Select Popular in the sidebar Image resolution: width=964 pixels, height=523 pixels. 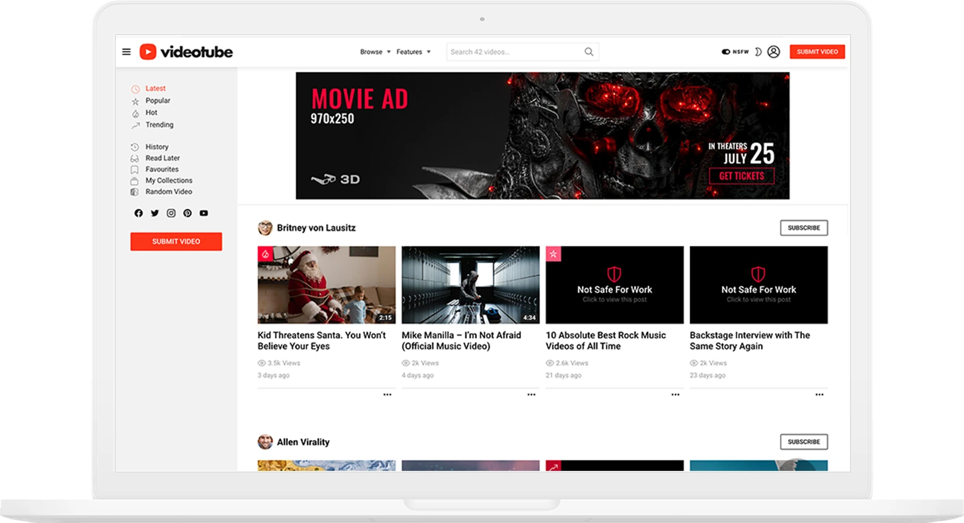point(158,101)
